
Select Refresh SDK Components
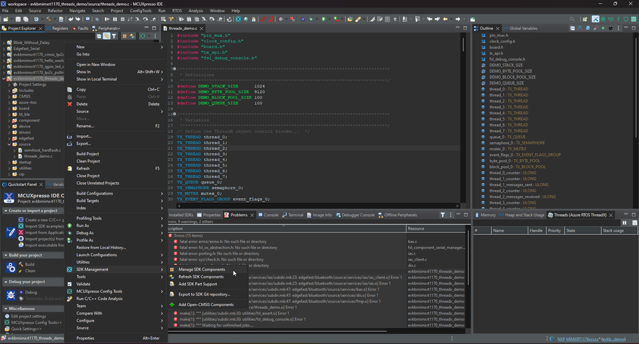(201, 277)
